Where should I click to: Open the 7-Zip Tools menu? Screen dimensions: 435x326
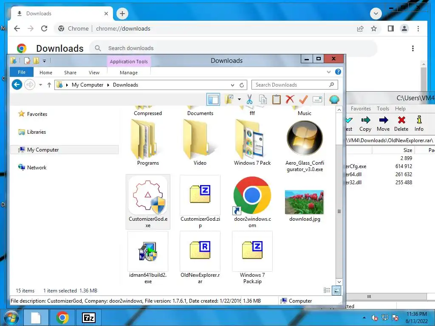[383, 109]
